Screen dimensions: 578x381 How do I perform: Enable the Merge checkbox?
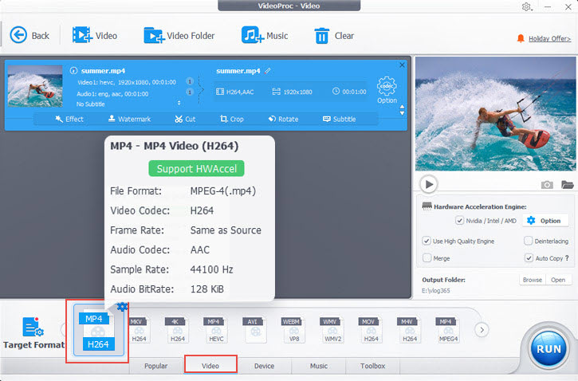427,258
